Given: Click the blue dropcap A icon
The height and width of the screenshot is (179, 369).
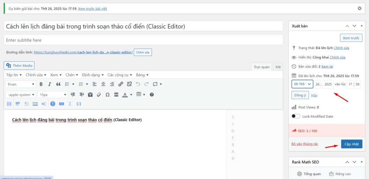Looking at the screenshot, I should 27,104.
